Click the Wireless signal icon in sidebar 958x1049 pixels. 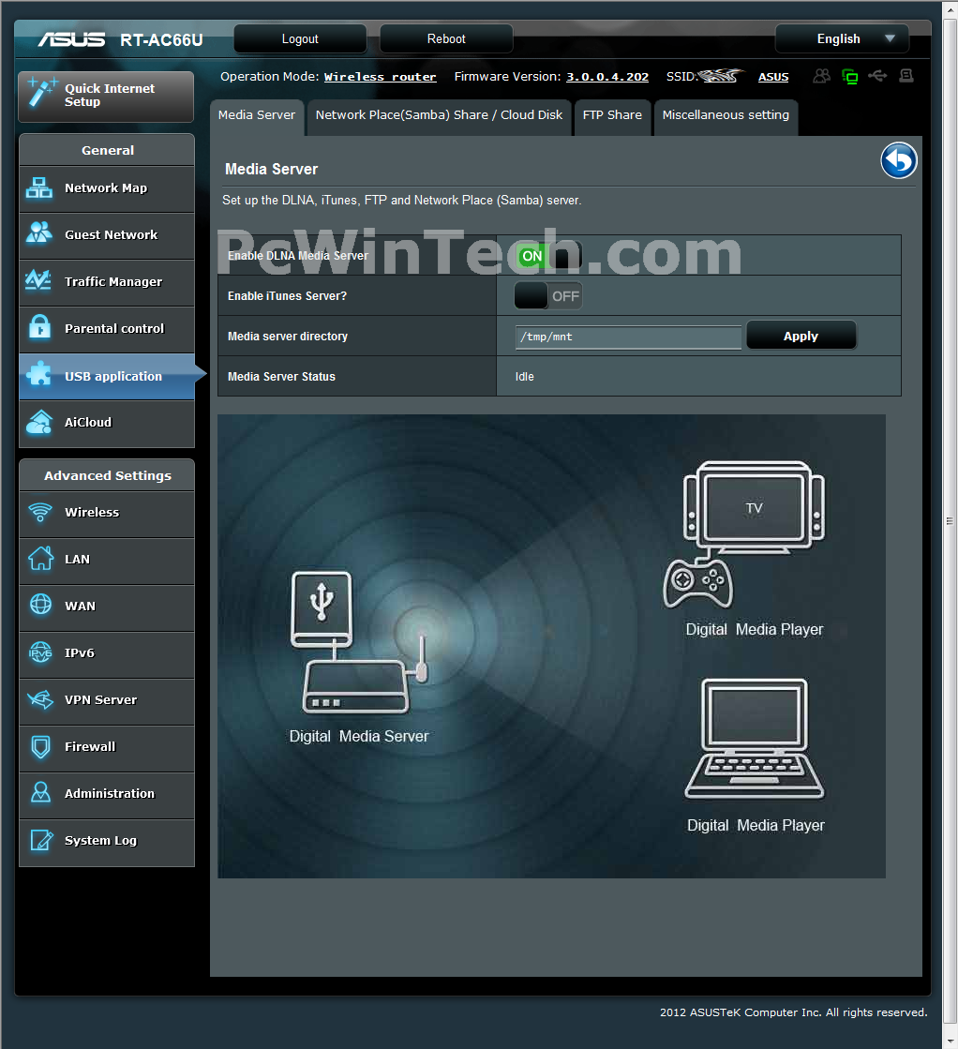(x=40, y=512)
